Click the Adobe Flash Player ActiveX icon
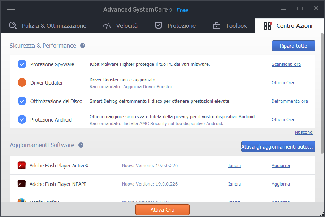Image resolution: width=325 pixels, height=217 pixels. 22,165
